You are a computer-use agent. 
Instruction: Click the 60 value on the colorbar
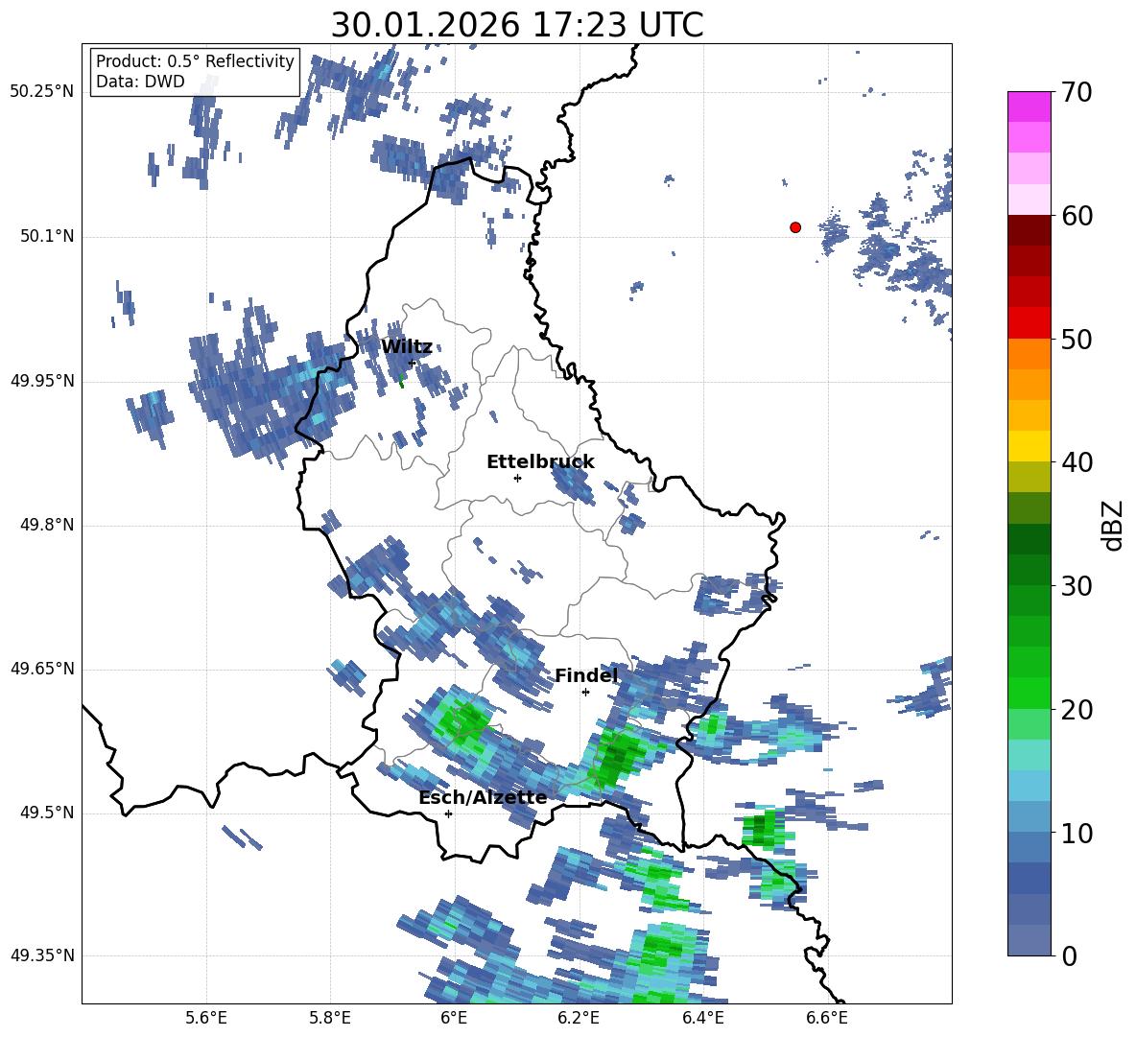tap(1077, 216)
